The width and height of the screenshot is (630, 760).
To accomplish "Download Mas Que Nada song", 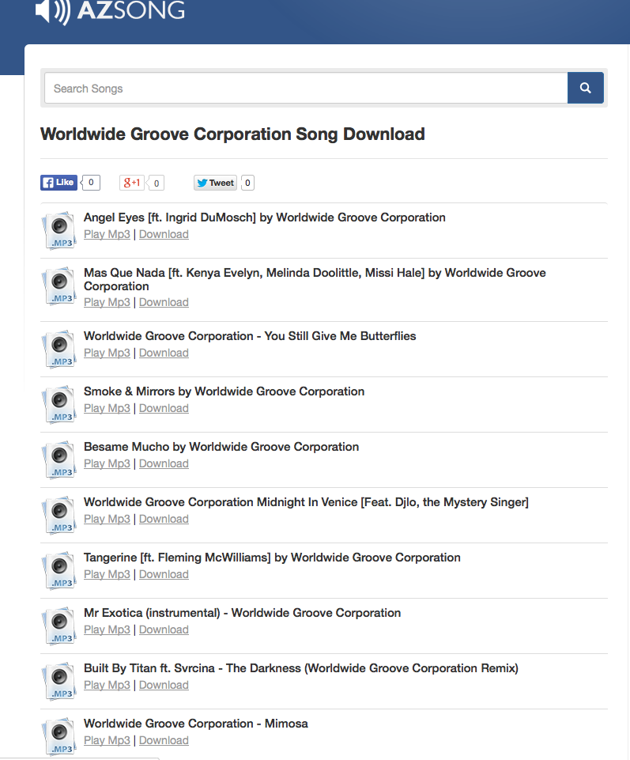I will [x=164, y=302].
